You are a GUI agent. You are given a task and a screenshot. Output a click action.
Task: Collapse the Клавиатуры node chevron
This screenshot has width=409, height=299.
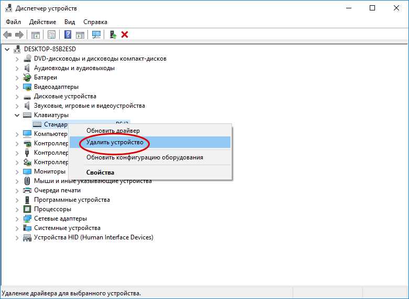pos(17,115)
